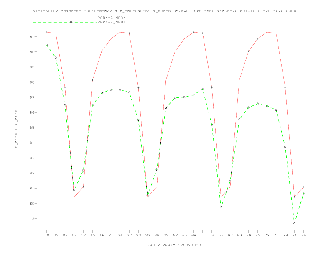This screenshot has width=331, height=256.
Task: Click x-axis tick label 06
Action: click(x=65, y=235)
